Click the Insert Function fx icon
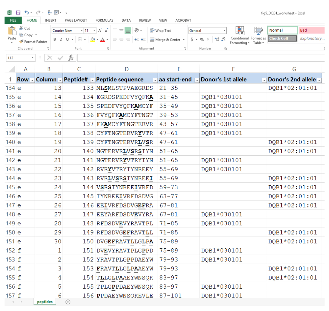This screenshot has width=329, height=311. (x=71, y=58)
